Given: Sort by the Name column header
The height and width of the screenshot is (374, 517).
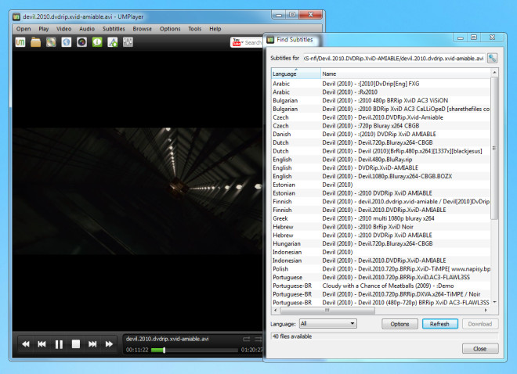Looking at the screenshot, I should point(406,74).
